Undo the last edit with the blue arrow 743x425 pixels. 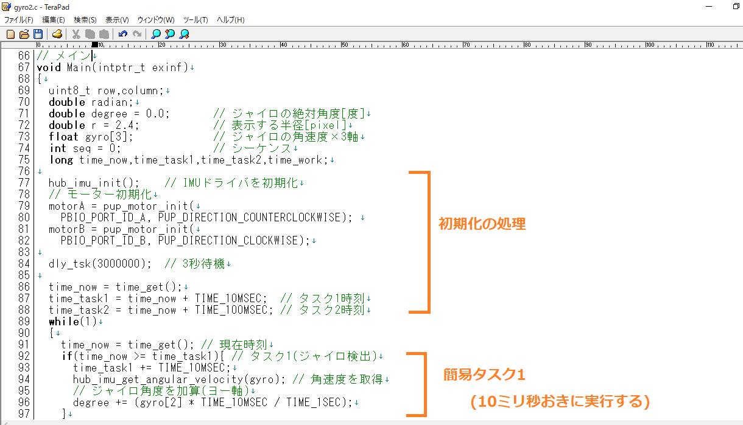coord(123,34)
